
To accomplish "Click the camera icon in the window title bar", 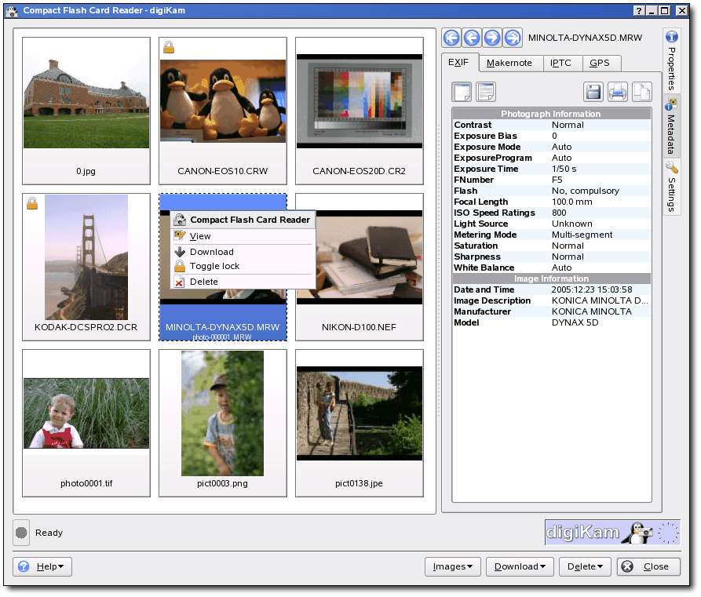I will pos(12,11).
